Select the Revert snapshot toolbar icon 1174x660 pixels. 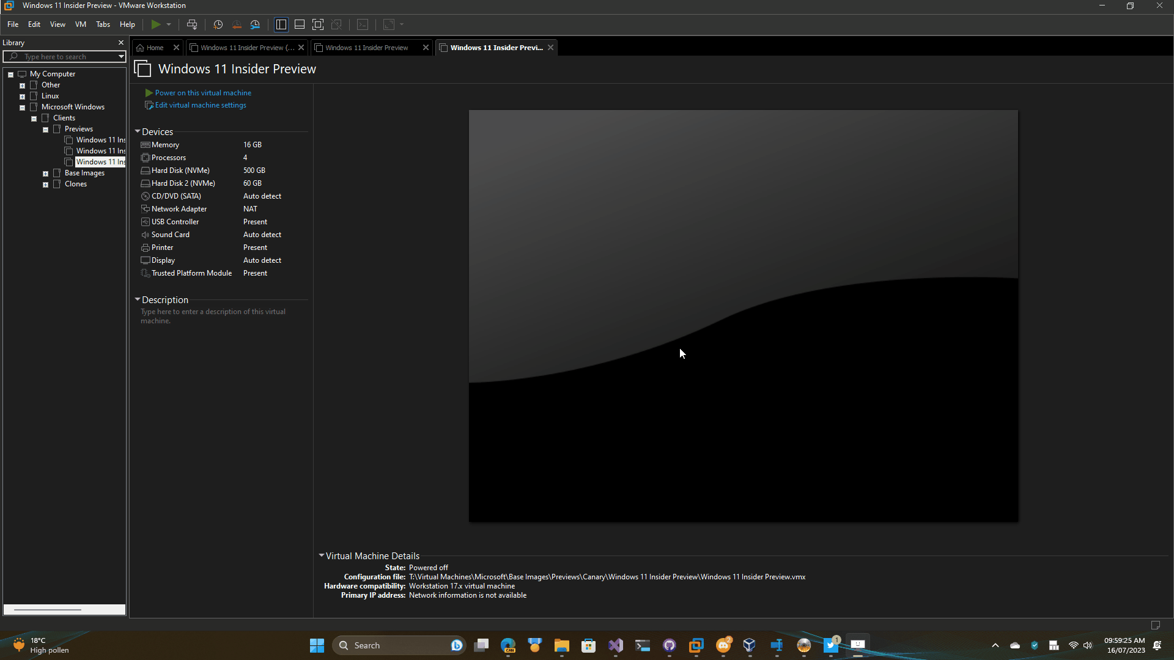(237, 24)
